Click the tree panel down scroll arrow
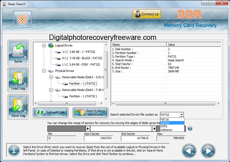This screenshot has height=162, width=230. point(106,99)
